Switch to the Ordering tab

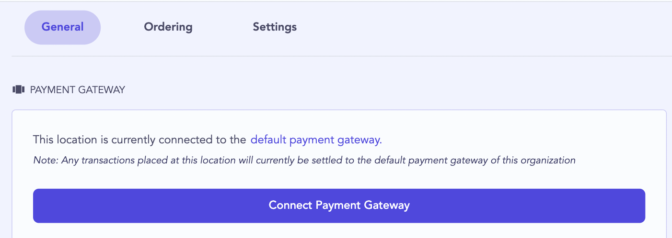(168, 27)
